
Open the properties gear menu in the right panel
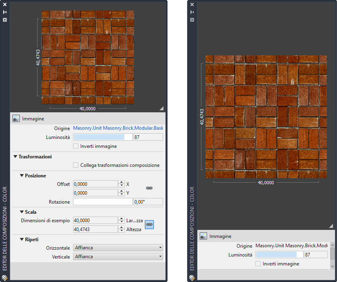click(192, 19)
